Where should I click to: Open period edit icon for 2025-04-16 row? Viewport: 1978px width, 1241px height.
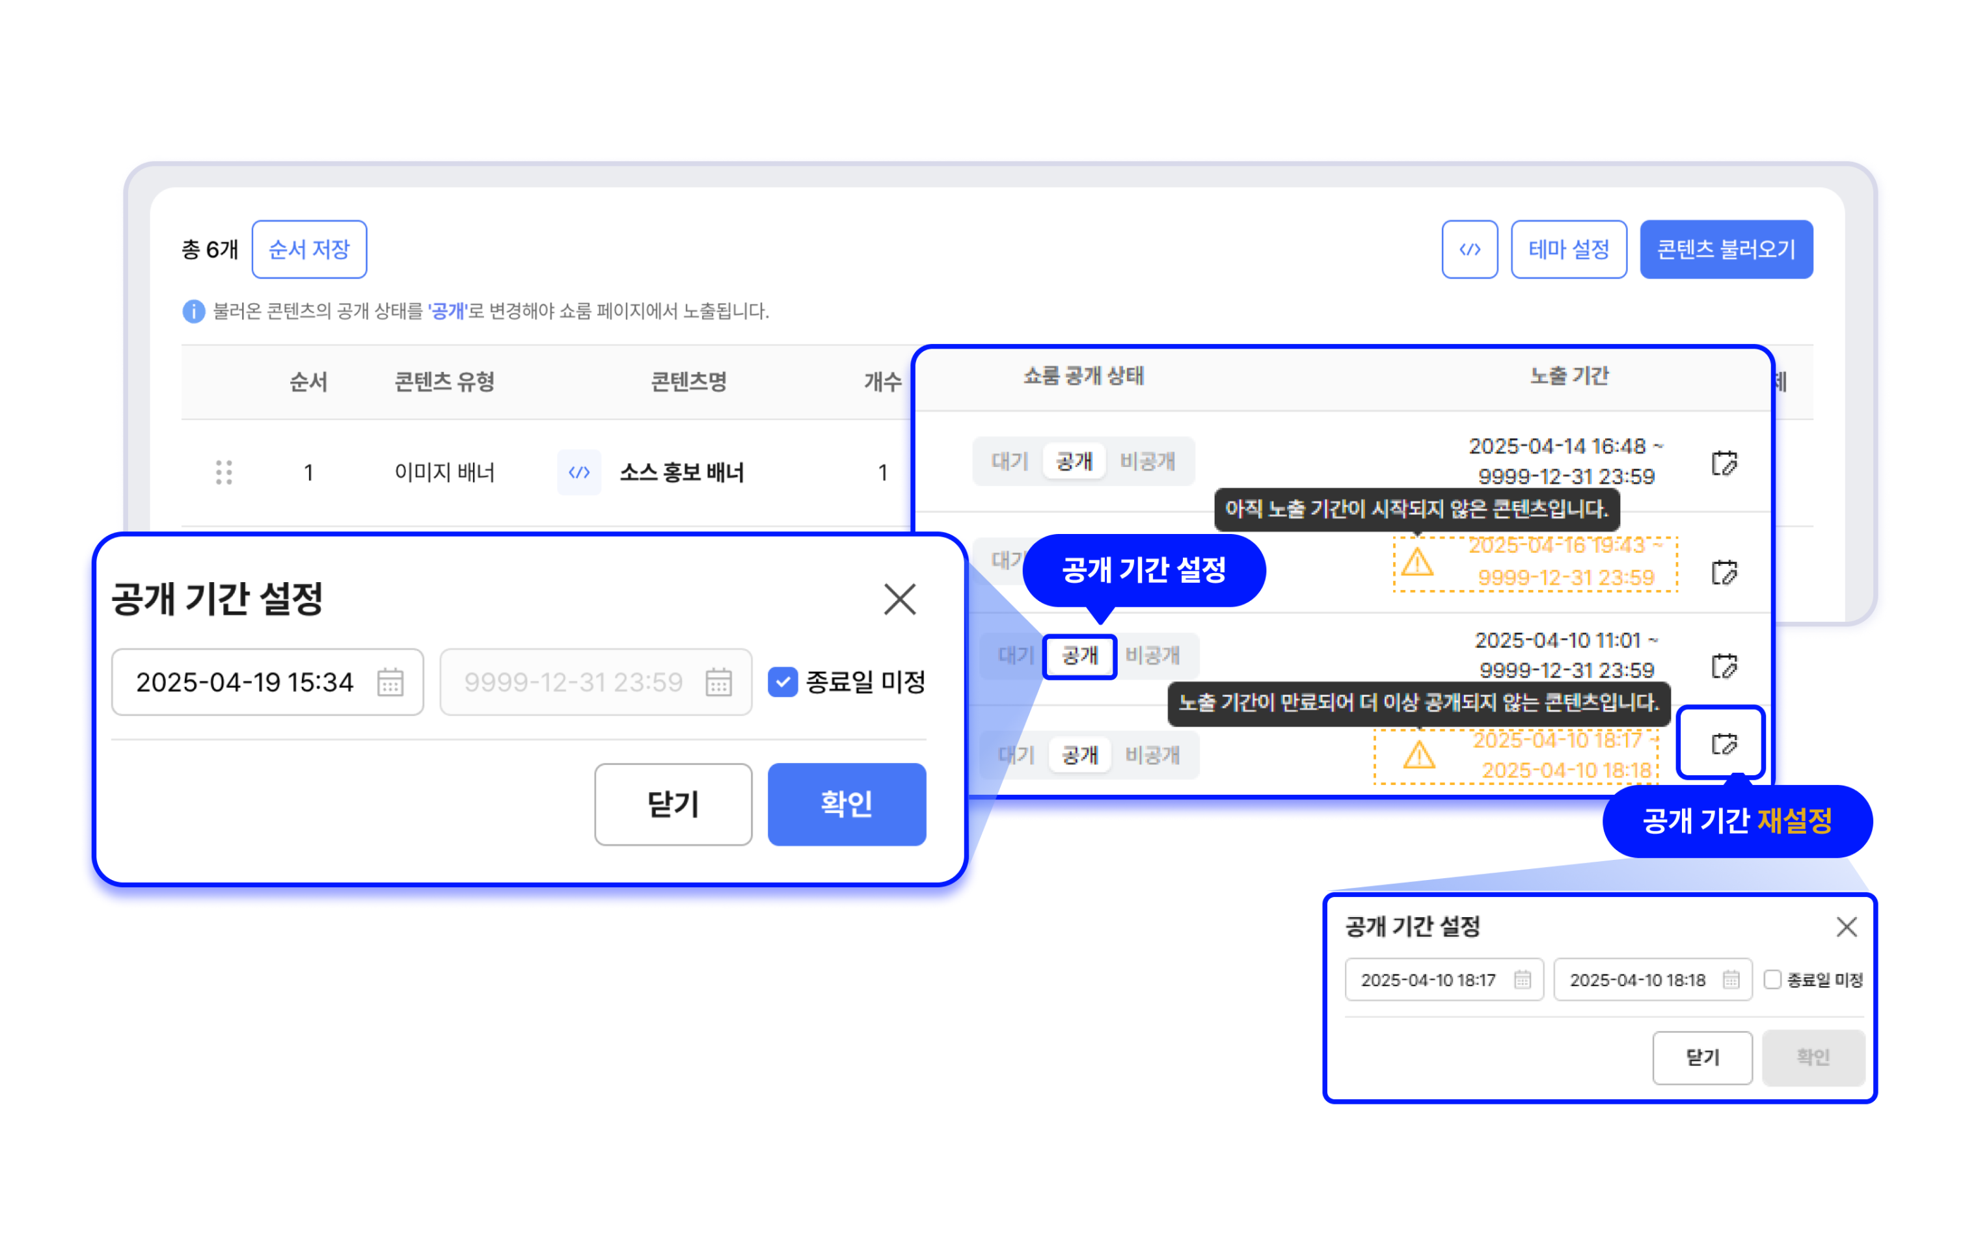click(x=1724, y=572)
